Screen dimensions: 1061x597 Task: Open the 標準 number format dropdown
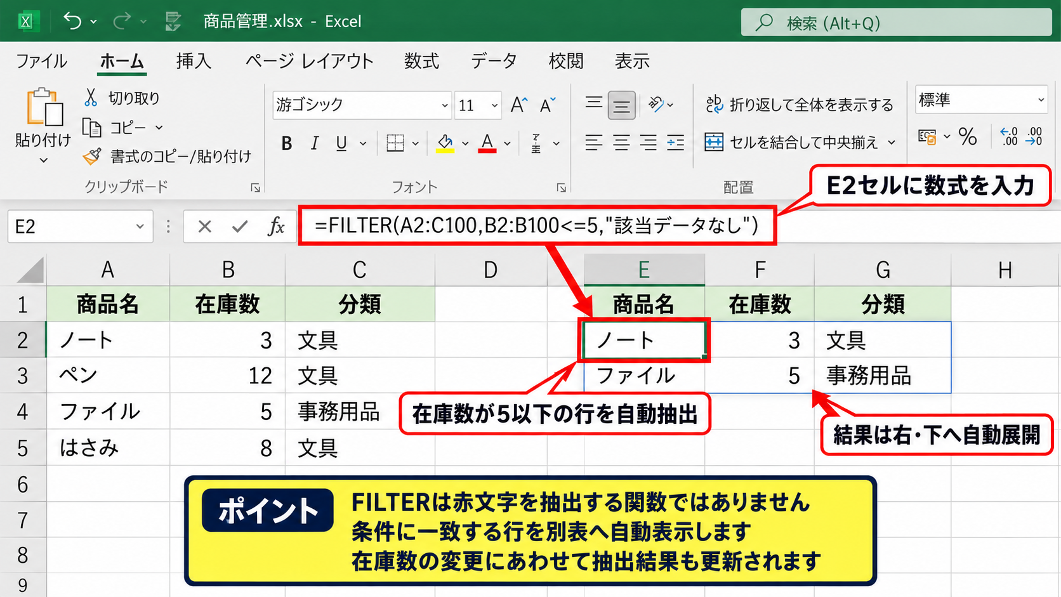(x=1041, y=100)
